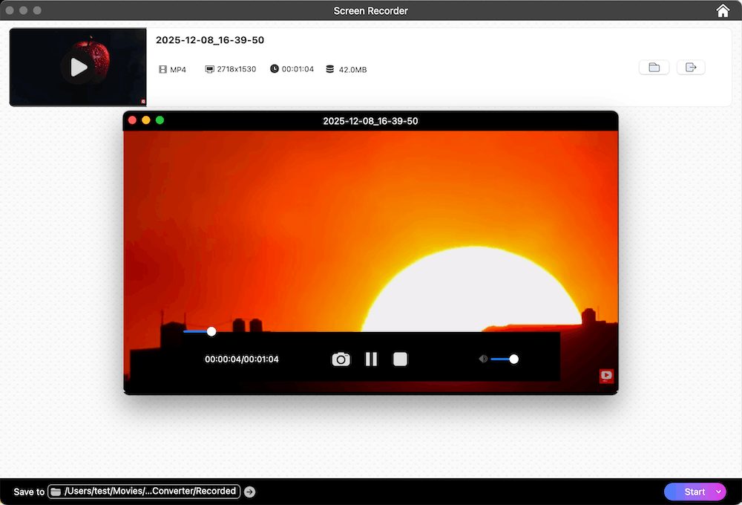Image resolution: width=742 pixels, height=505 pixels.
Task: Expand the Start button dropdown arrow
Action: (718, 492)
